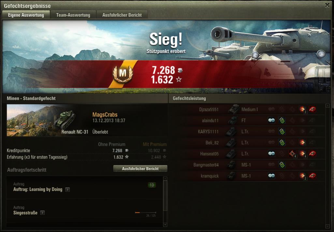
Task: Open the Ausführlicher Bericht tab
Action: pyautogui.click(x=122, y=15)
